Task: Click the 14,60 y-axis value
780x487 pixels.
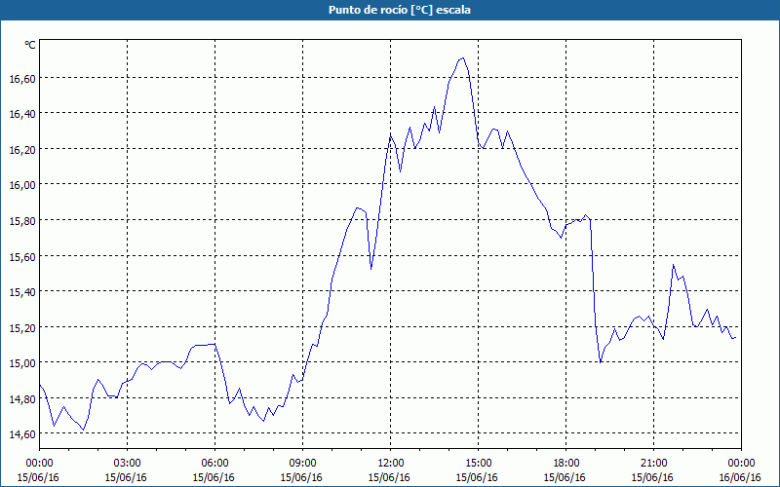Action: point(22,434)
